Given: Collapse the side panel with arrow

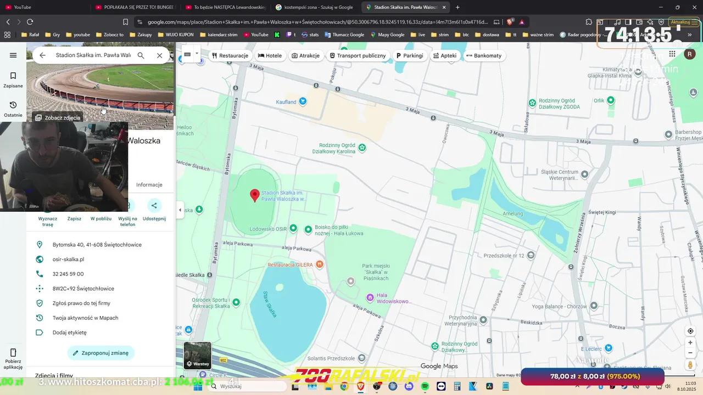Looking at the screenshot, I should point(180,210).
